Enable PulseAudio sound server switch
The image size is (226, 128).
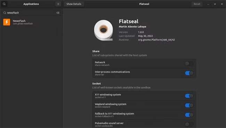(x=189, y=124)
